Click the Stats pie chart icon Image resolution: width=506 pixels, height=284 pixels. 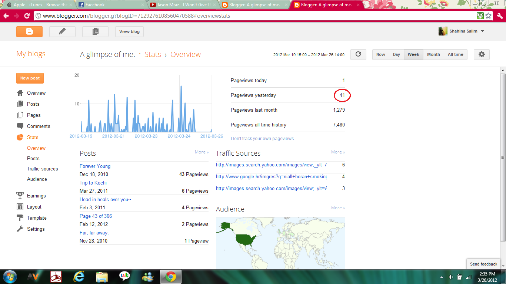20,137
